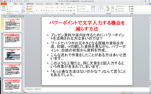Click the Decrease Indent icon

(69, 7)
